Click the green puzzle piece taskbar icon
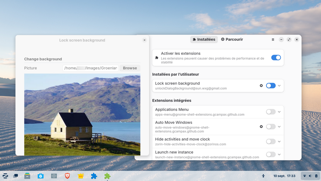The width and height of the screenshot is (321, 181). pyautogui.click(x=107, y=176)
